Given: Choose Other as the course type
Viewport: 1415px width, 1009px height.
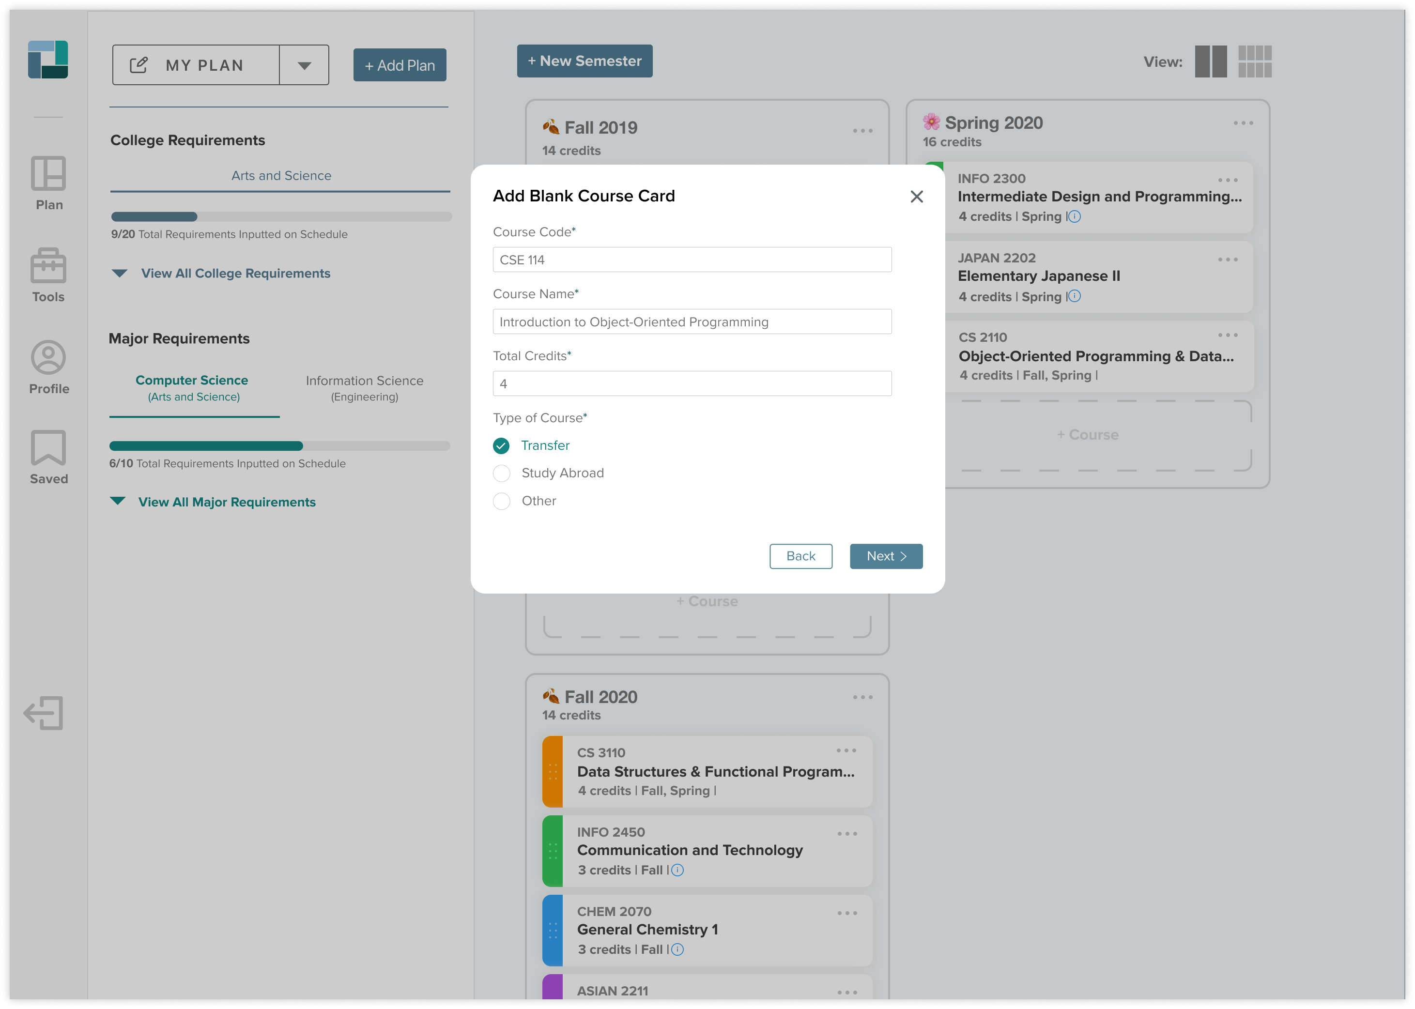Looking at the screenshot, I should tap(501, 501).
